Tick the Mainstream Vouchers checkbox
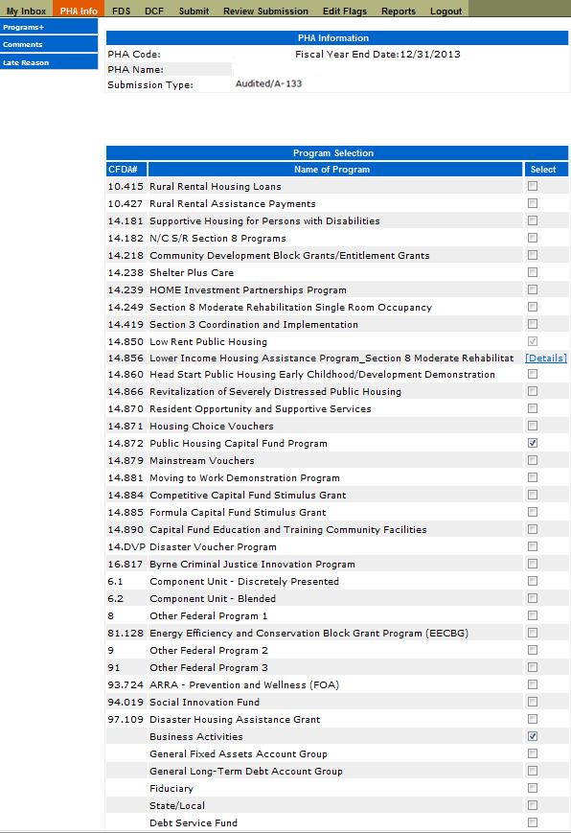 coord(533,460)
